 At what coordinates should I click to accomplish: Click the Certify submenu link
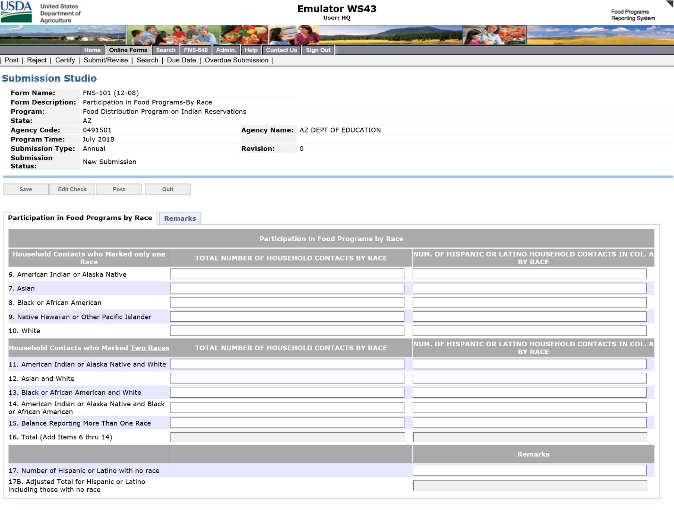point(65,60)
